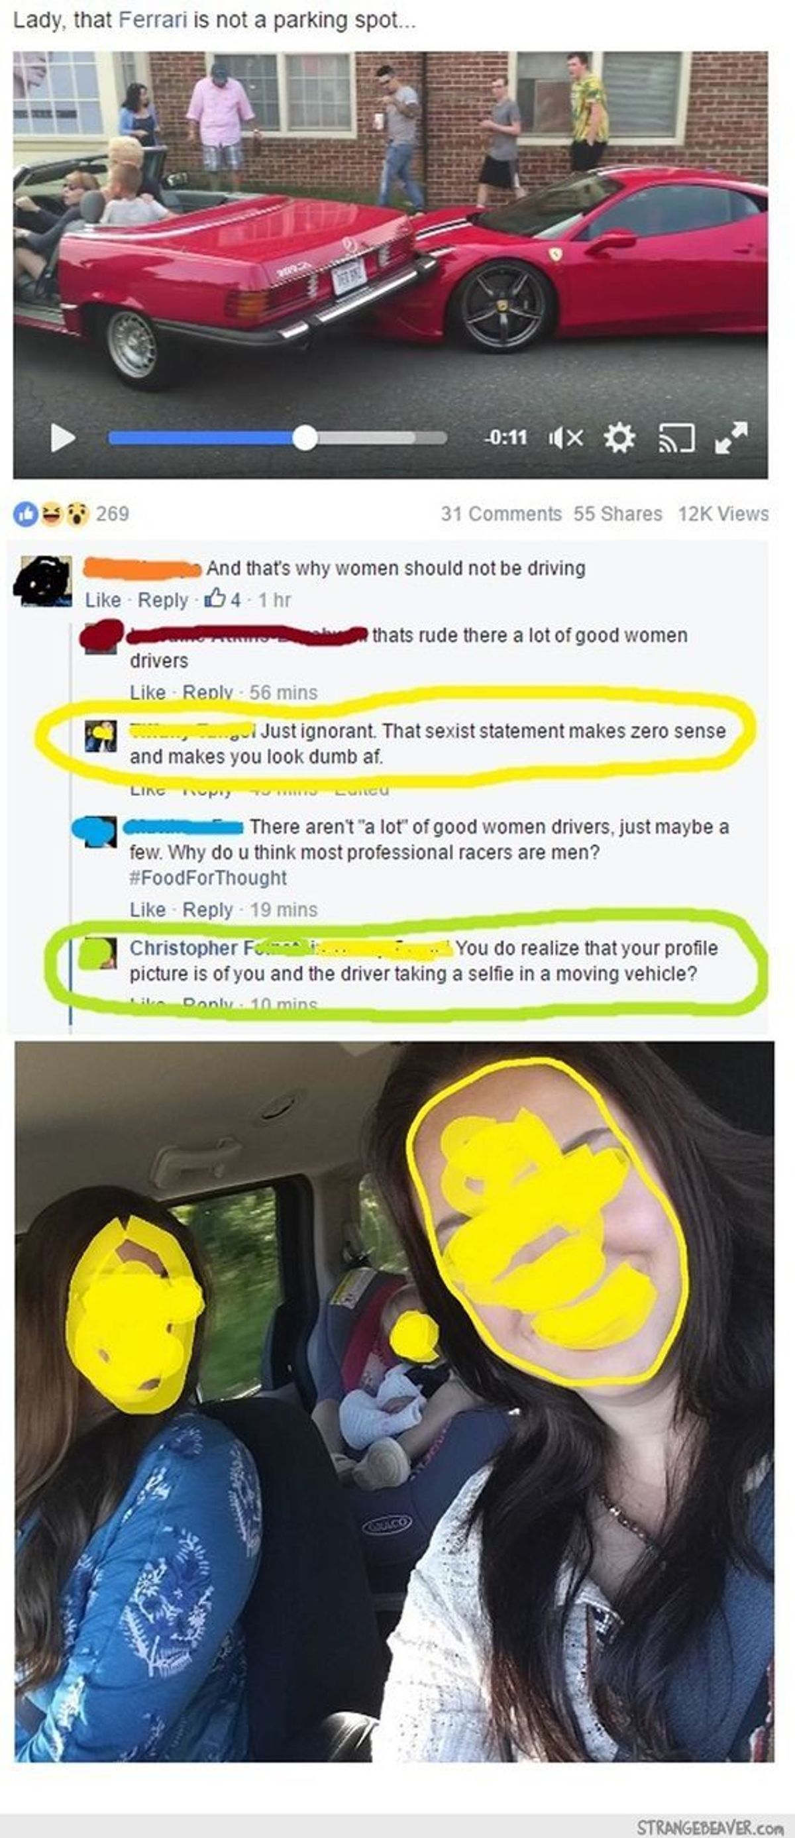The image size is (795, 1838).
Task: Open Christopher's profile name link
Action: [184, 947]
